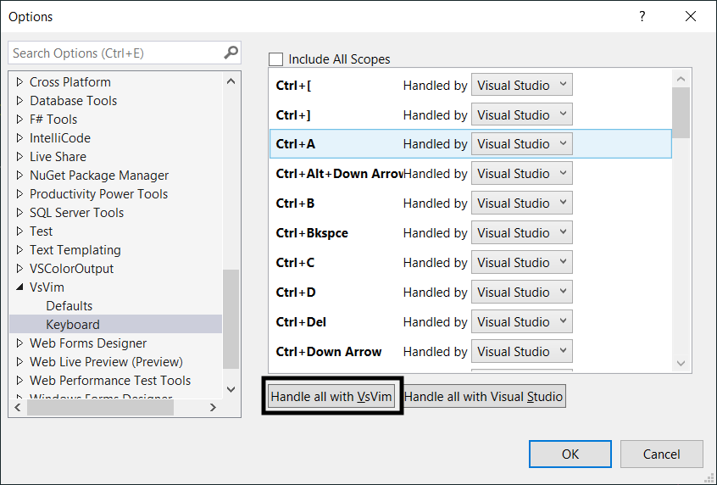
Task: Open Handled by dropdown for Ctrl+A
Action: (522, 144)
